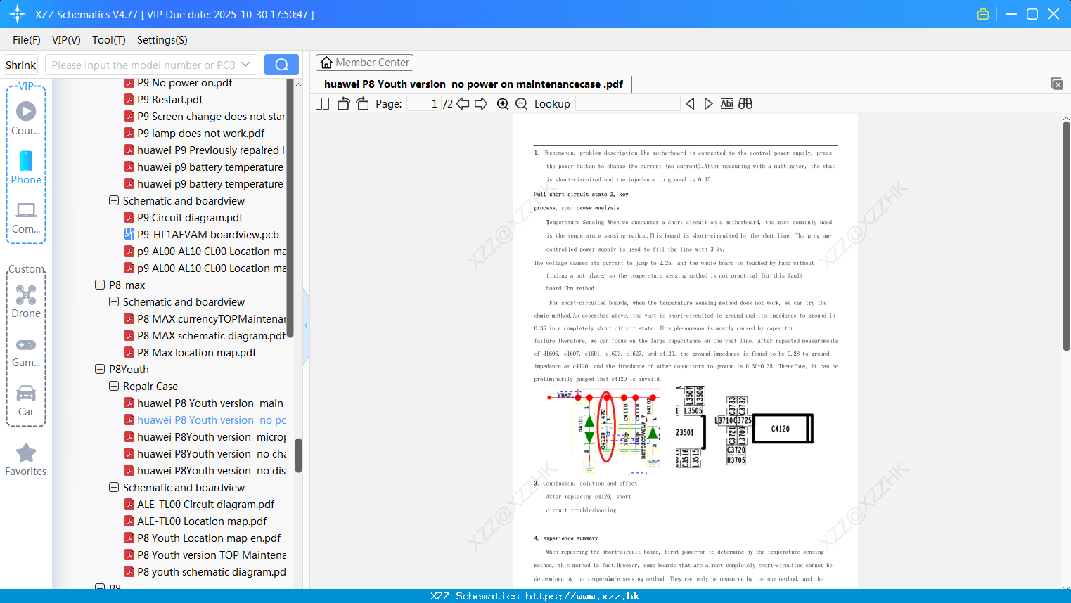This screenshot has width=1071, height=603.
Task: Click the Lookup text field
Action: click(627, 104)
